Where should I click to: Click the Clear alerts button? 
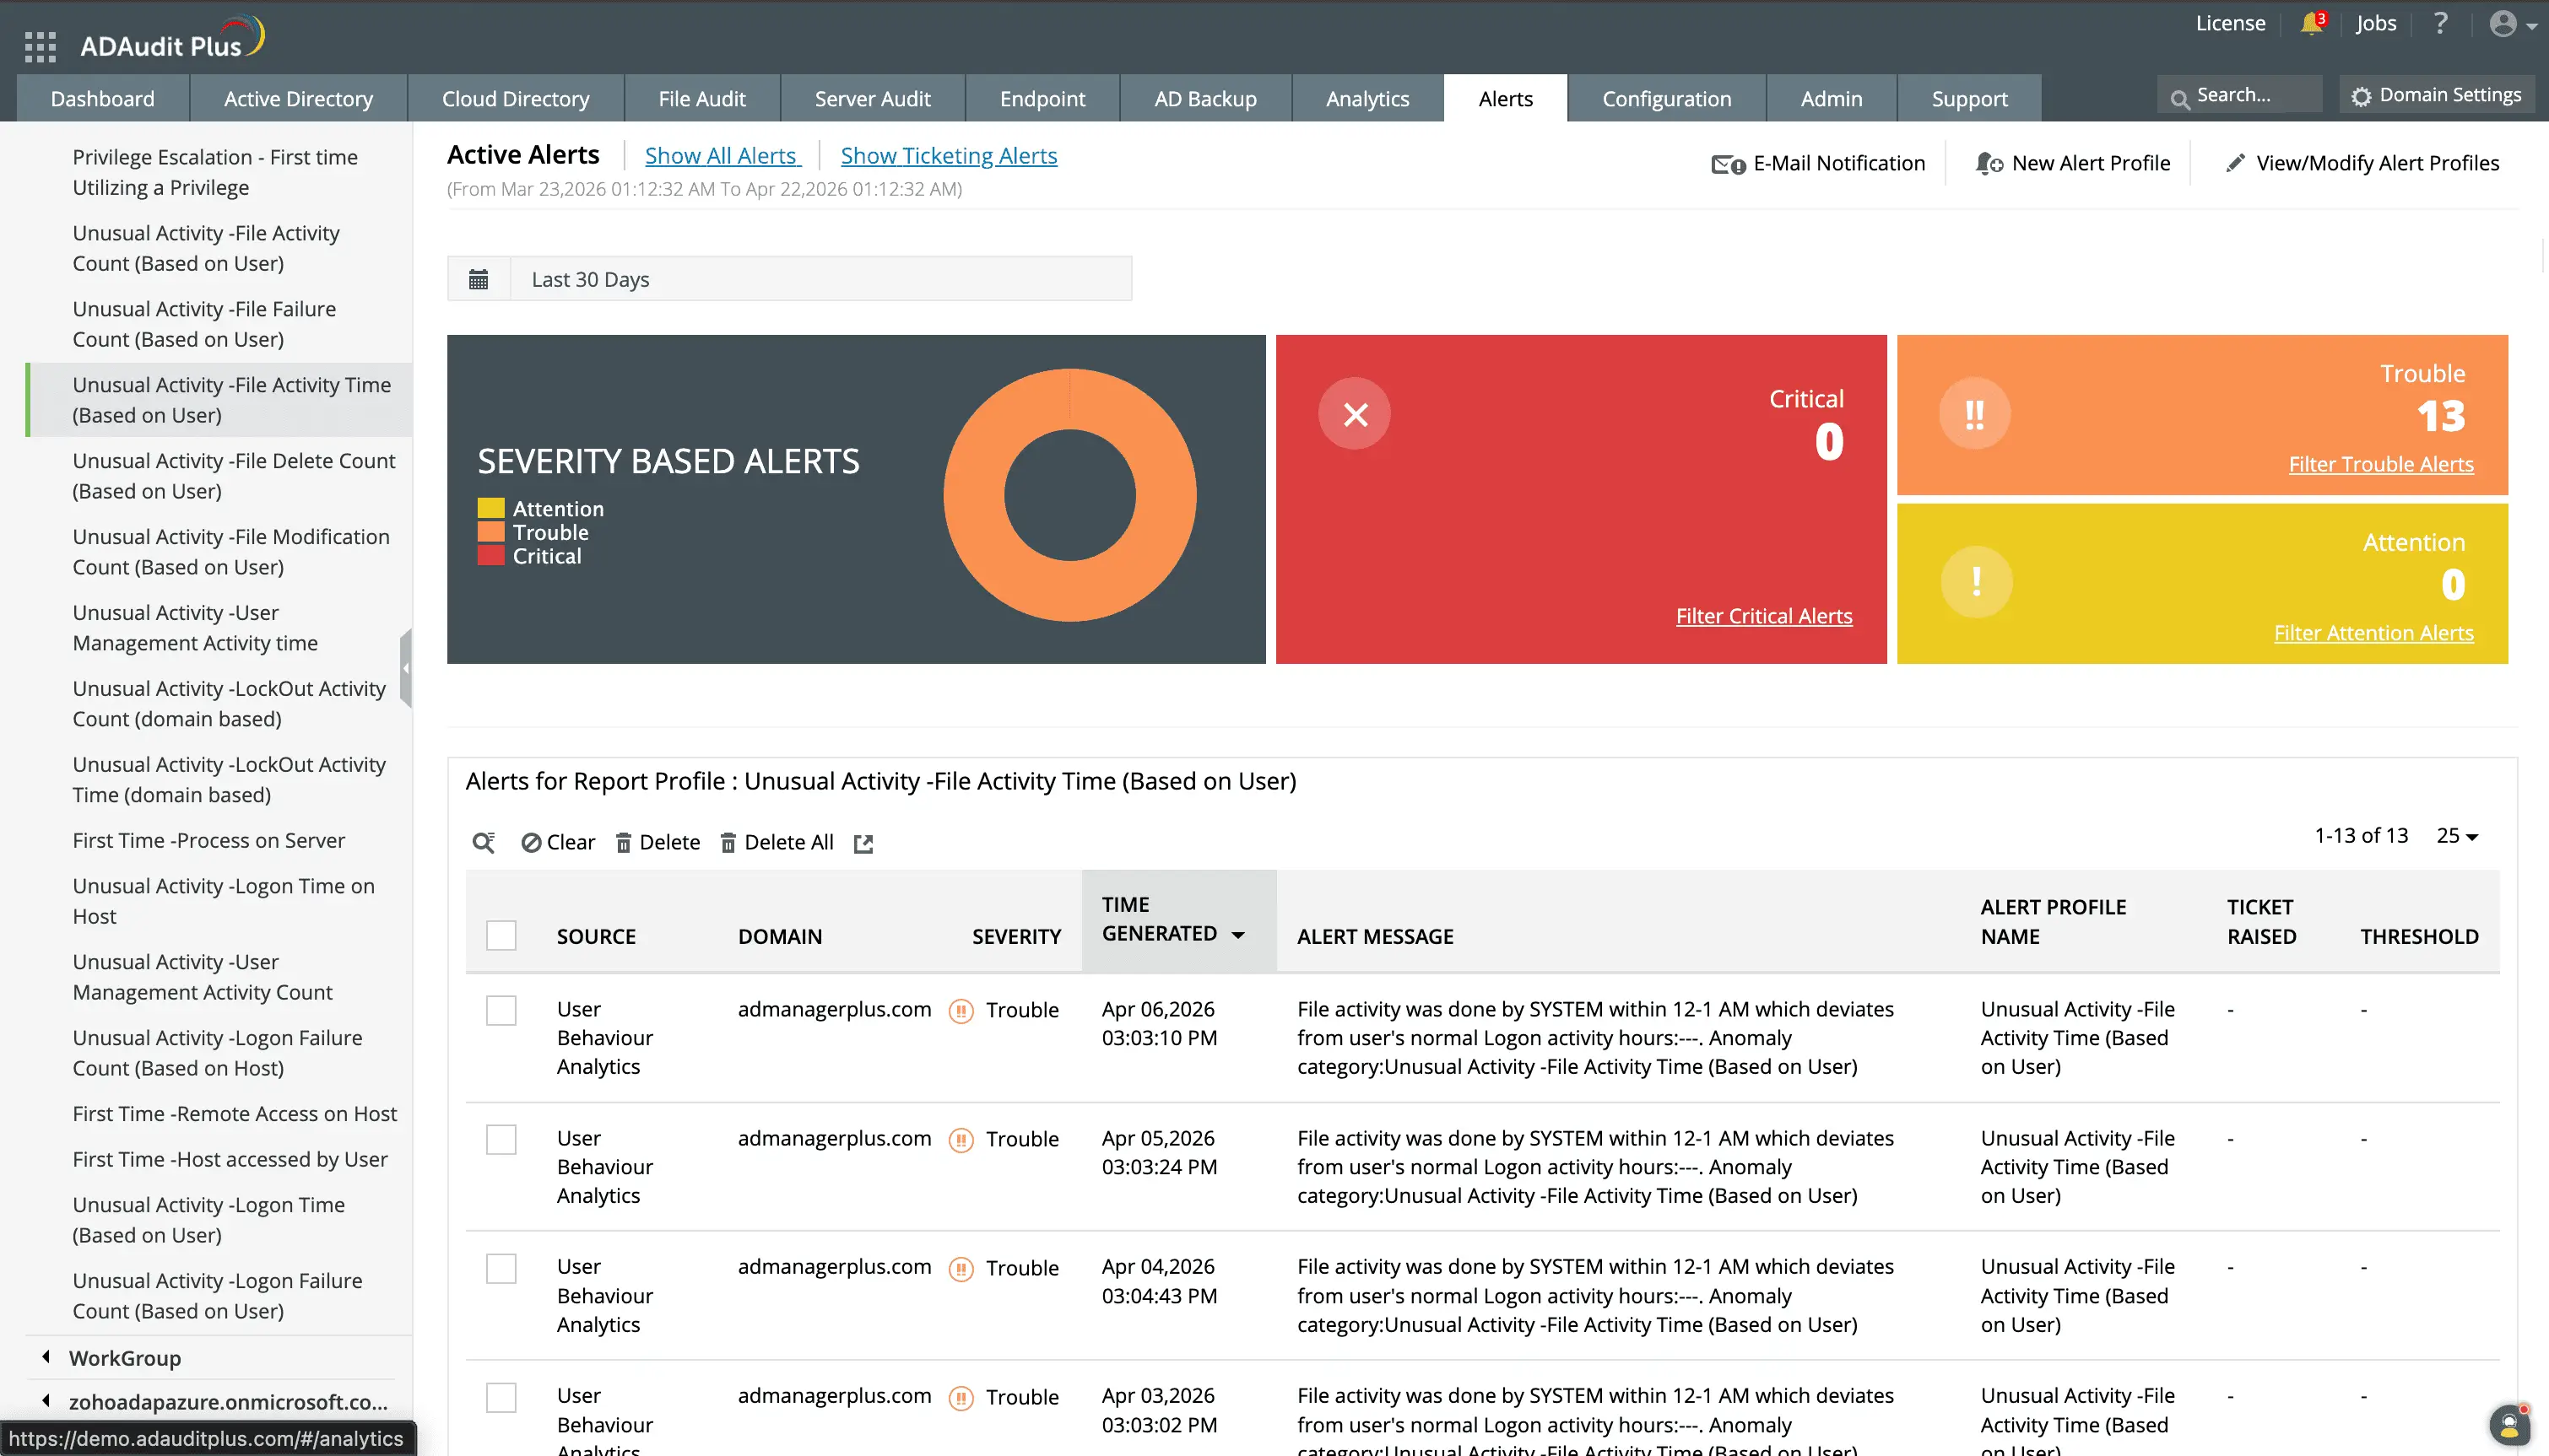tap(557, 842)
